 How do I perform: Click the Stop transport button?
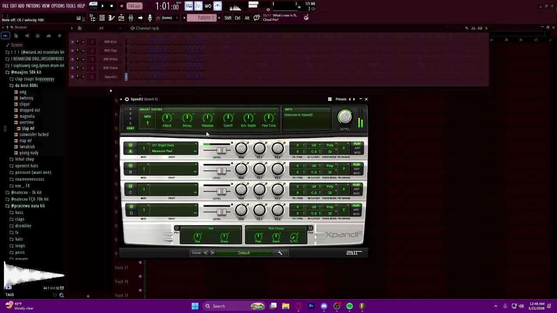[111, 6]
